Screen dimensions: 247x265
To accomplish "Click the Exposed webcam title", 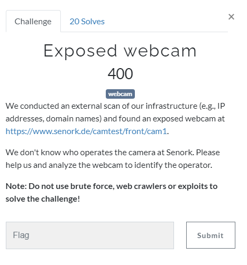I will point(120,51).
